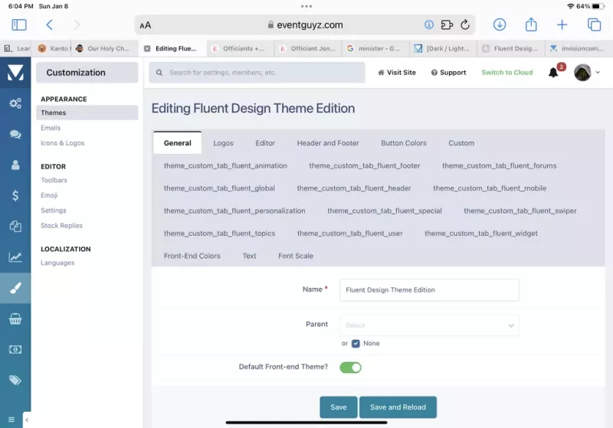Open Toolbars under Editor
Screen dimensions: 613x428
(x=54, y=180)
